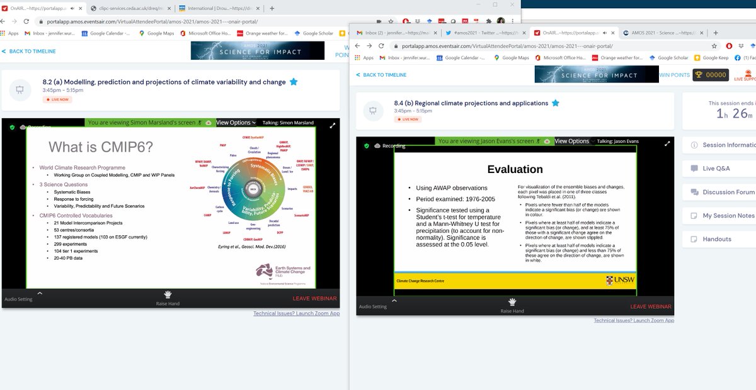The image size is (756, 390).
Task: Click Raise Hand in the left webinar
Action: click(168, 299)
